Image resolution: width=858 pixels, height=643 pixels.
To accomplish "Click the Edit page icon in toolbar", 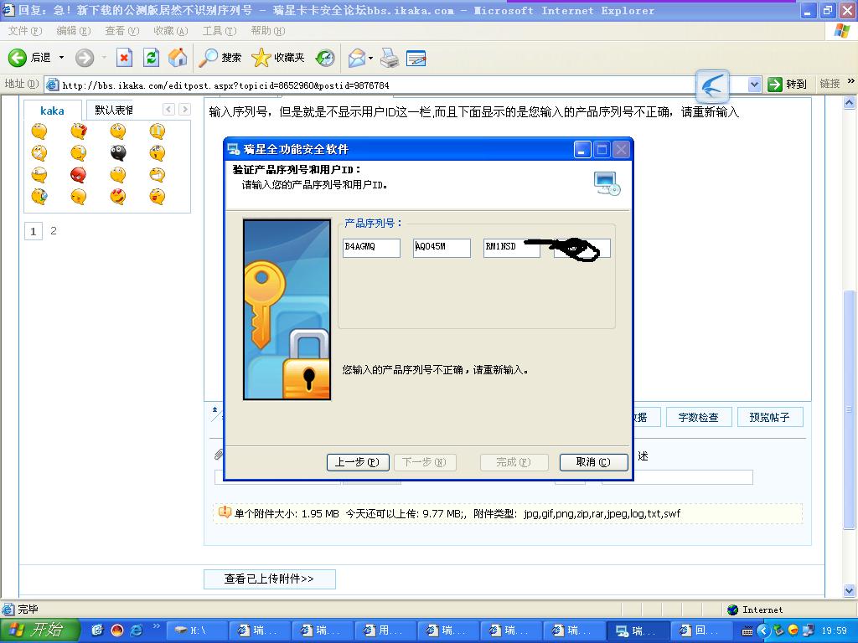I will tap(416, 58).
